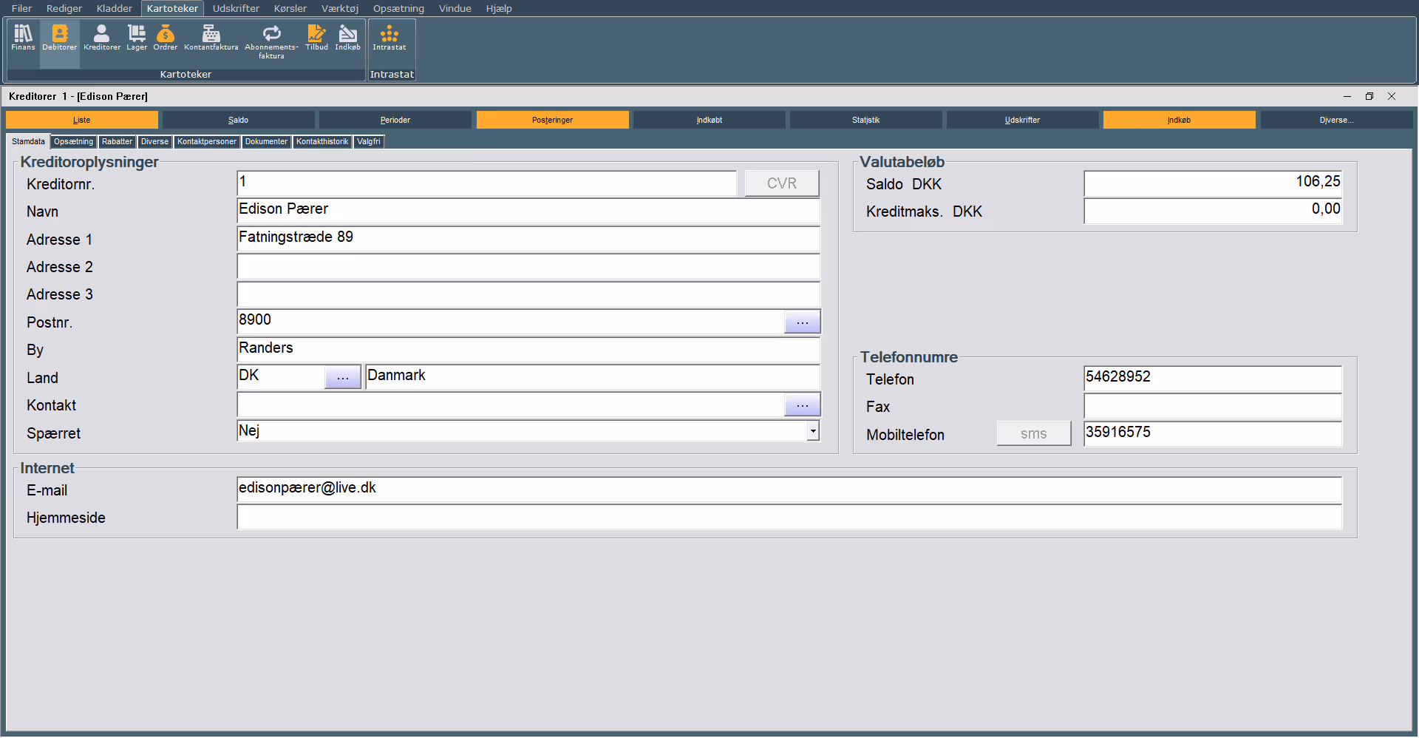The width and height of the screenshot is (1419, 738).
Task: Switch to the Rabatter tab
Action: click(117, 141)
